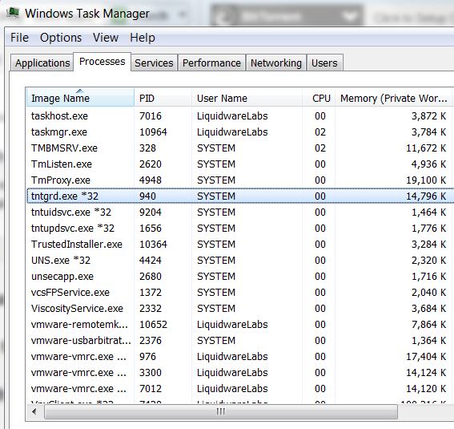
Task: Click the Windows Task Manager title icon
Action: click(x=13, y=13)
